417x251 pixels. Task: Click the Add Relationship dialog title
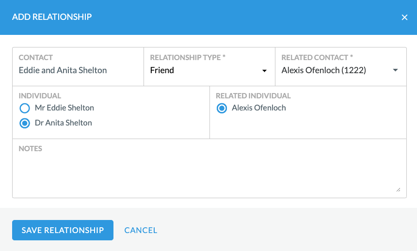point(52,17)
